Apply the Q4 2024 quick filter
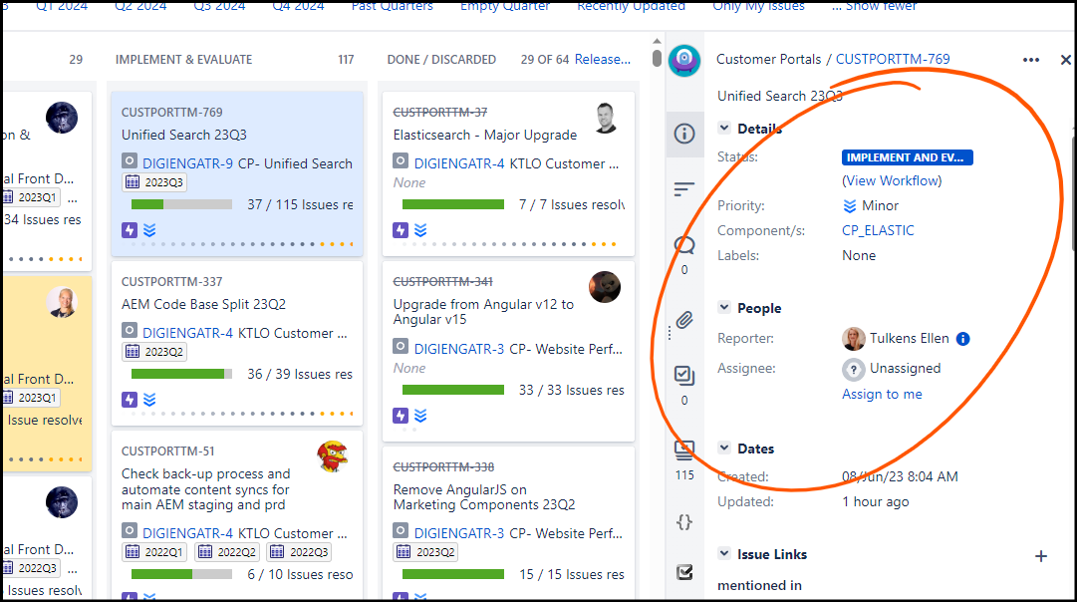The width and height of the screenshot is (1077, 602). tap(299, 6)
